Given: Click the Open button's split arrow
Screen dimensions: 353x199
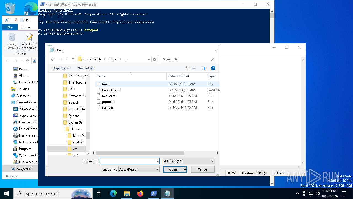Looking at the screenshot, I should pyautogui.click(x=185, y=169).
